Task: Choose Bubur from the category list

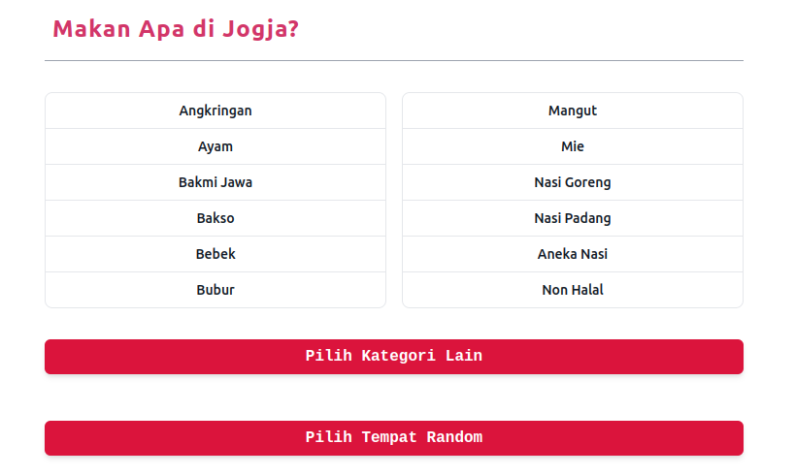Action: point(215,290)
